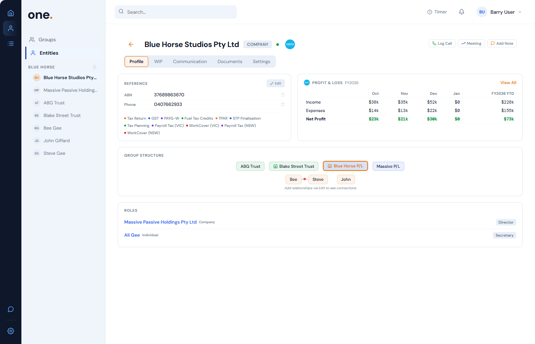Open the Communication tab
The height and width of the screenshot is (344, 535).
[190, 62]
